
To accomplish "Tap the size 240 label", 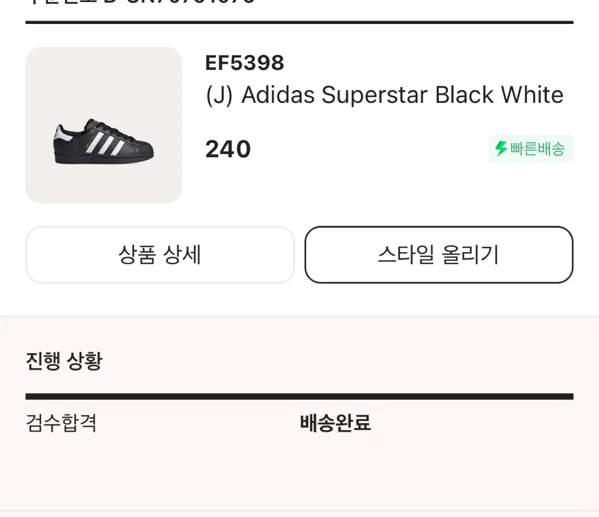I will pyautogui.click(x=228, y=149).
